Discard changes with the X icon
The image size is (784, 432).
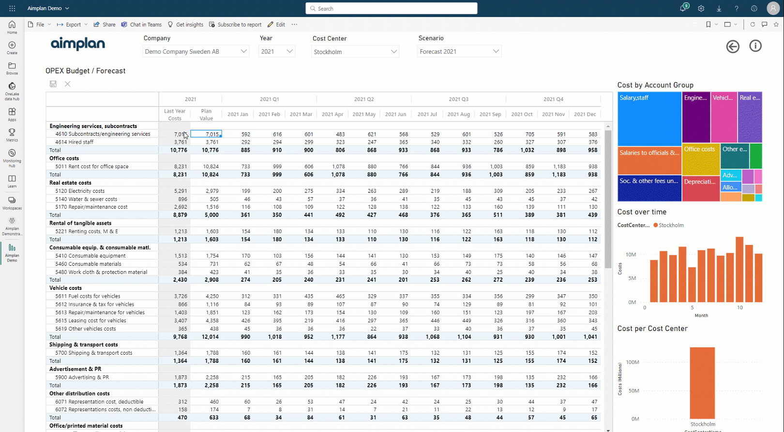pos(68,84)
